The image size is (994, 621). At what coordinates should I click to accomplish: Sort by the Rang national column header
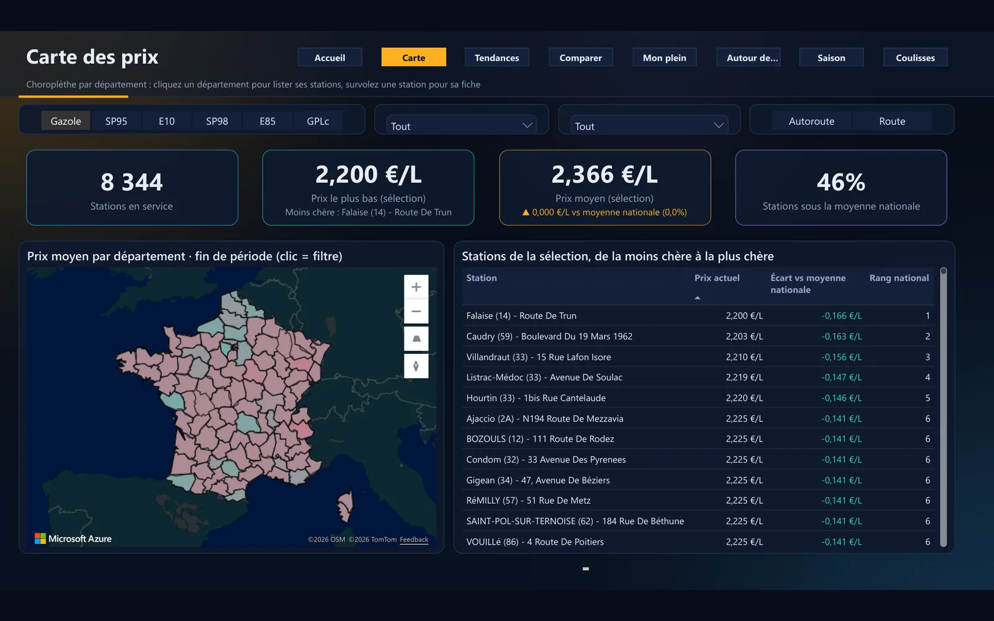899,278
